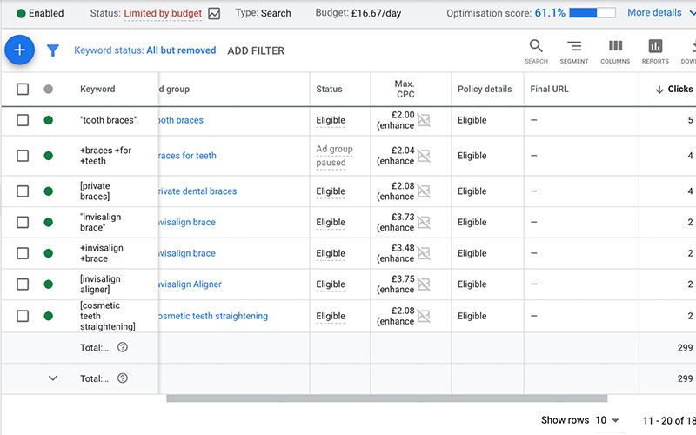
Task: Click ADD FILTER
Action: point(256,50)
